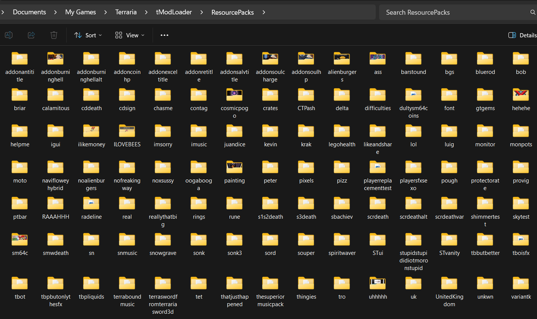
Task: Click the 'oogabooga' folder name
Action: (x=199, y=184)
